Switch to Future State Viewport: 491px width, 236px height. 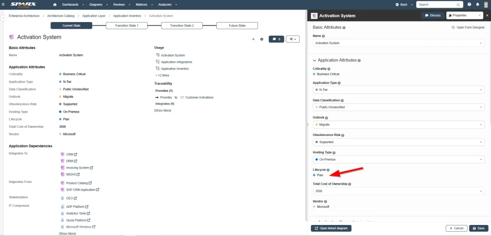click(237, 26)
